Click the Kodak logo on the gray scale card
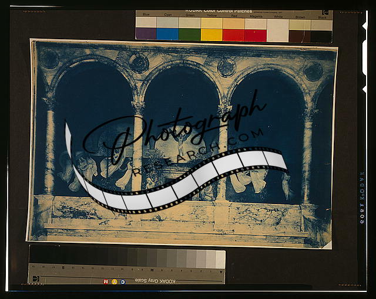The image size is (376, 299). point(36,278)
